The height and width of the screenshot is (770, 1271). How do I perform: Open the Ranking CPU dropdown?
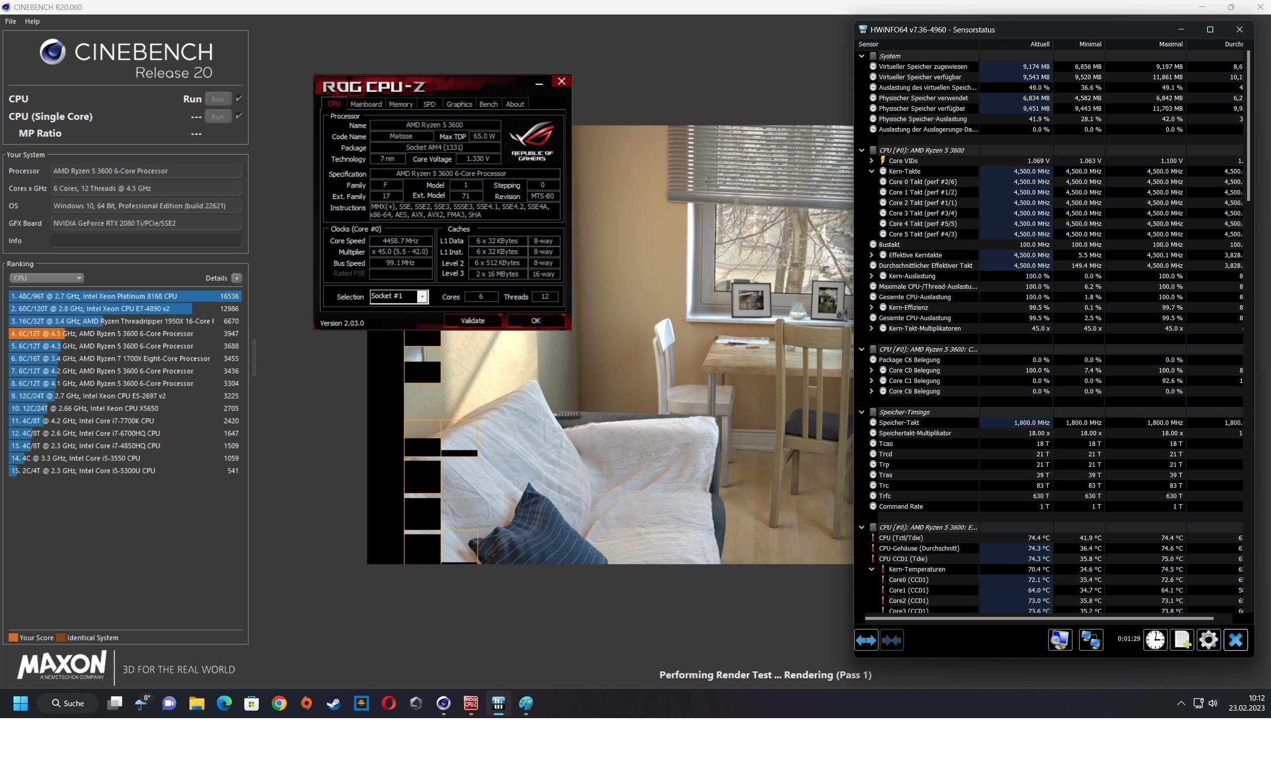pos(46,278)
